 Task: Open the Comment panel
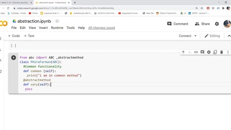pos(178,24)
